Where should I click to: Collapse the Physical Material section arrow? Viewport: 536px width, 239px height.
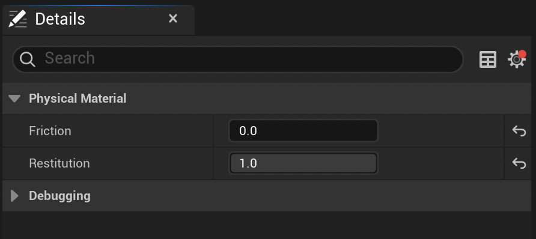click(14, 98)
